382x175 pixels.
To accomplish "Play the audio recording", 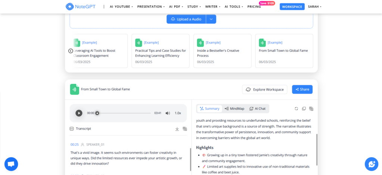I will 79,113.
